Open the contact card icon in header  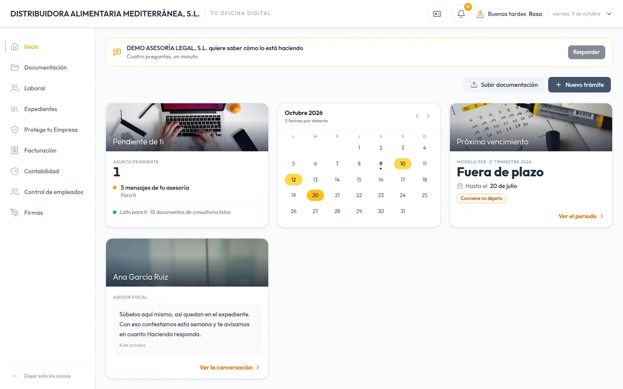437,14
